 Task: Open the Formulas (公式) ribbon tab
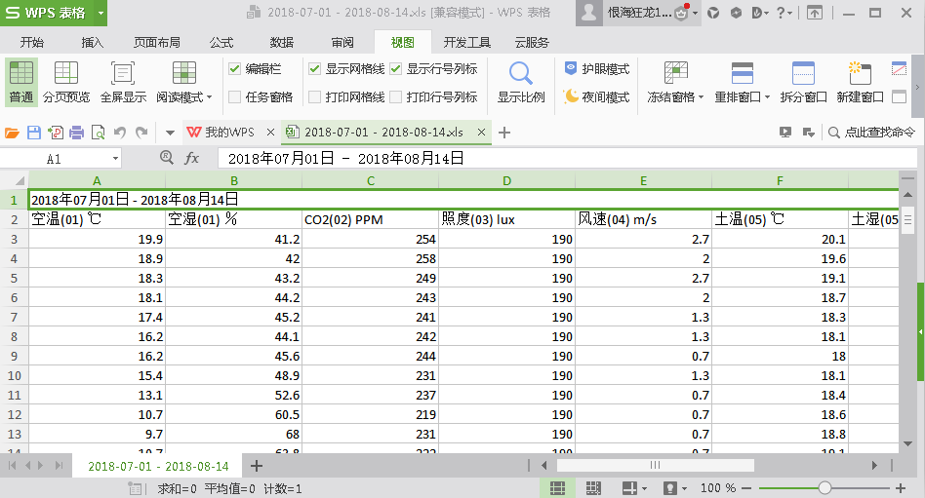221,43
